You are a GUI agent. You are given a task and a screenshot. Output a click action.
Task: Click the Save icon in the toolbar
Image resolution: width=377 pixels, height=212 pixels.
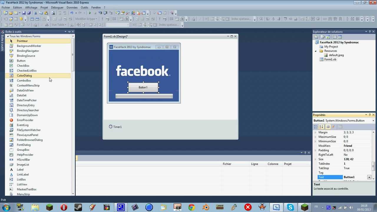pyautogui.click(x=24, y=13)
